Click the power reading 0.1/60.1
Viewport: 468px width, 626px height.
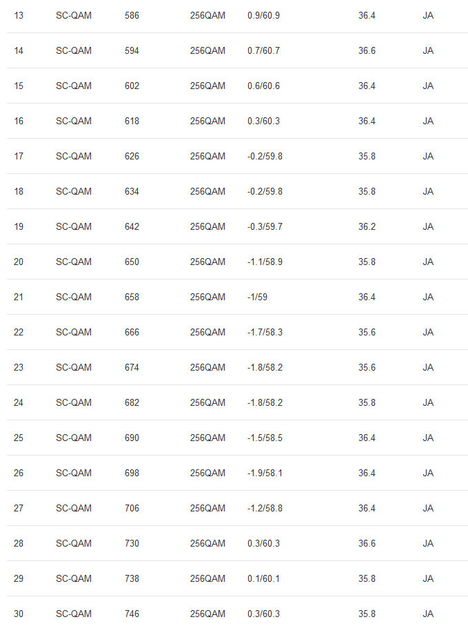tap(263, 578)
